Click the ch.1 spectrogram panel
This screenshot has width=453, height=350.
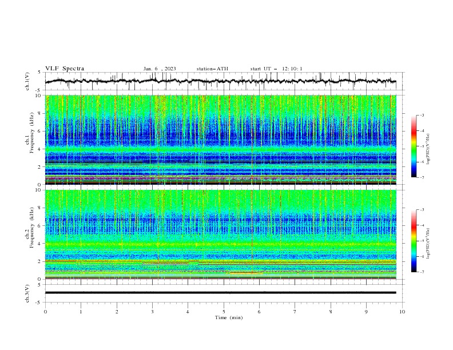(x=221, y=140)
